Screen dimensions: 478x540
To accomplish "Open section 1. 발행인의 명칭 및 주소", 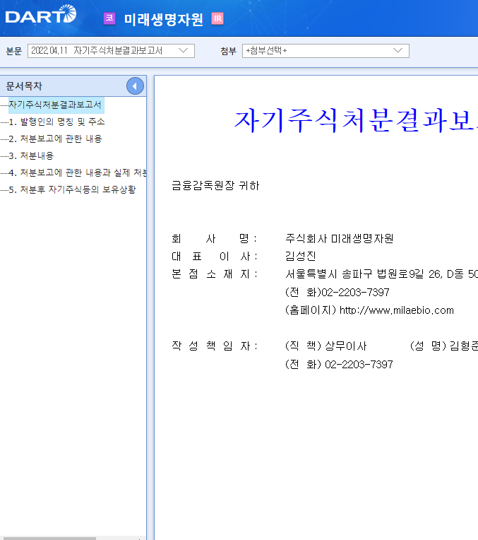I will (56, 122).
